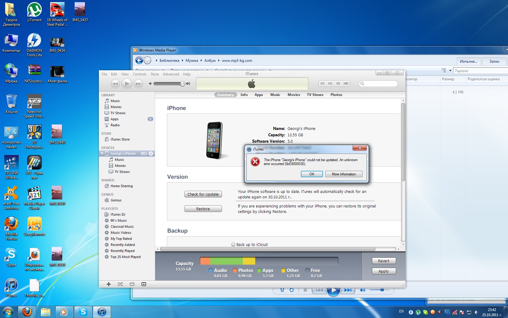Switch to the Info tab

[244, 95]
